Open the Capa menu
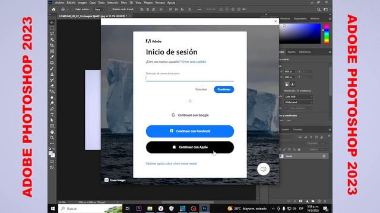The width and height of the screenshot is (380, 213). 93,2
